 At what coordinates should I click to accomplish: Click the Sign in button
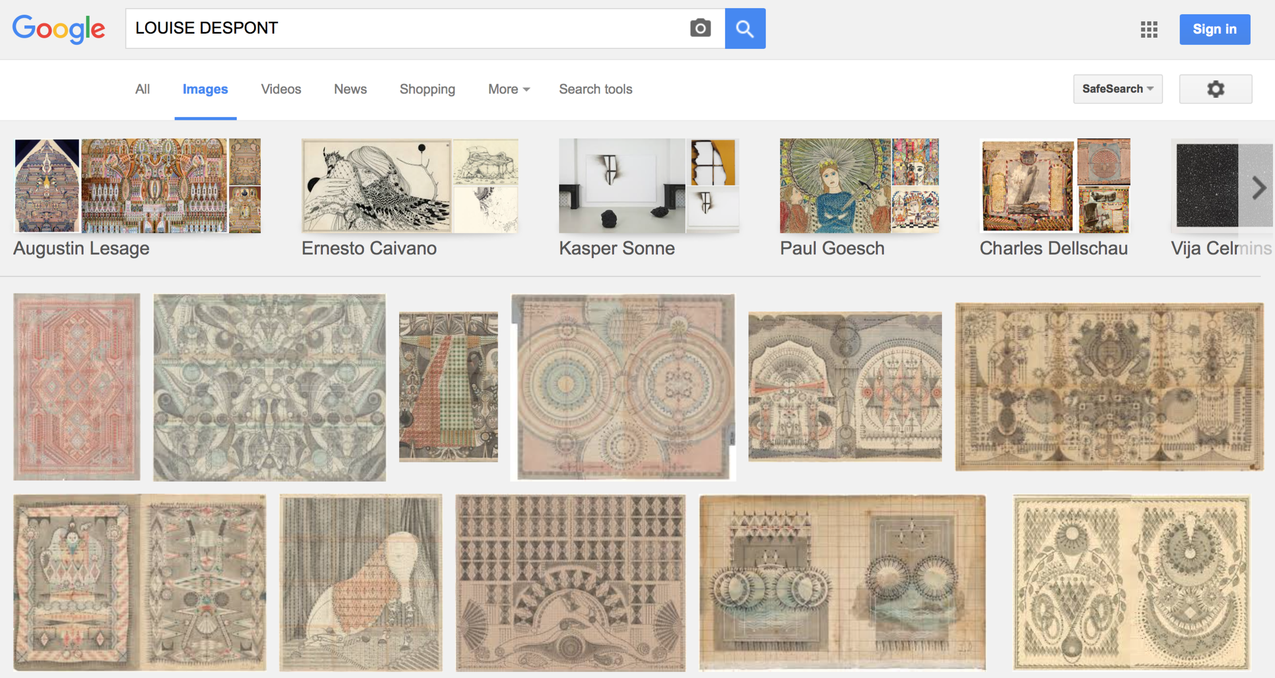1214,30
